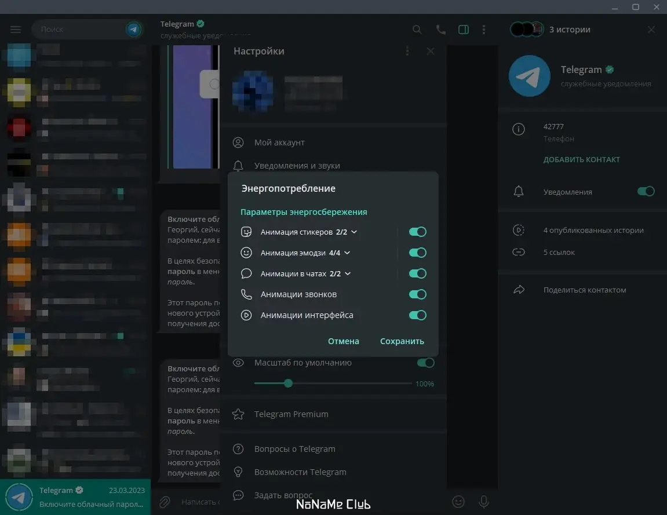Click the microphone voice message icon
Screen dimensions: 667x515
click(484, 502)
